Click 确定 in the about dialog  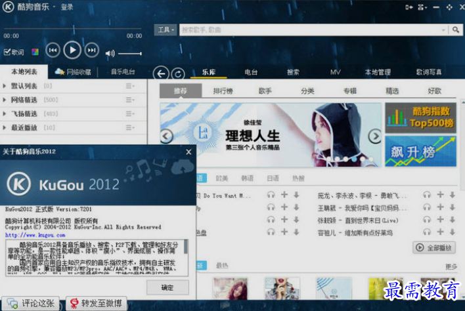click(167, 287)
